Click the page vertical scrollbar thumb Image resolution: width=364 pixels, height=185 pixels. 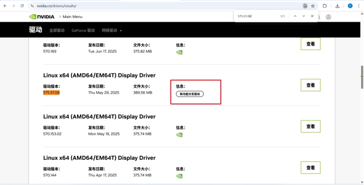(x=362, y=77)
